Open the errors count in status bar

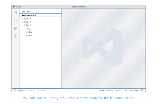pyautogui.click(x=38, y=90)
